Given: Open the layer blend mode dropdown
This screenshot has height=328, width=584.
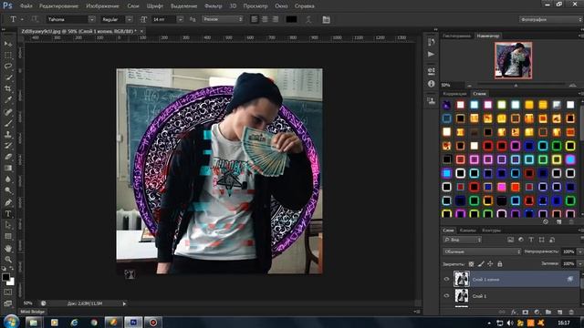Looking at the screenshot, I should coord(482,251).
